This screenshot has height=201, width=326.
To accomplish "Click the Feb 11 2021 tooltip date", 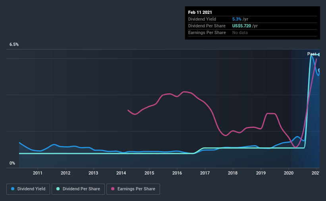I will point(200,12).
